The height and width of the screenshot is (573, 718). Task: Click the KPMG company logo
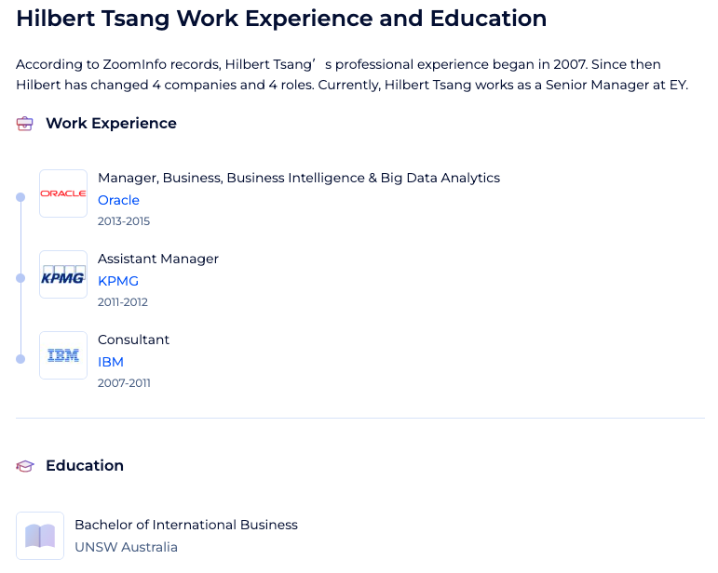click(63, 274)
